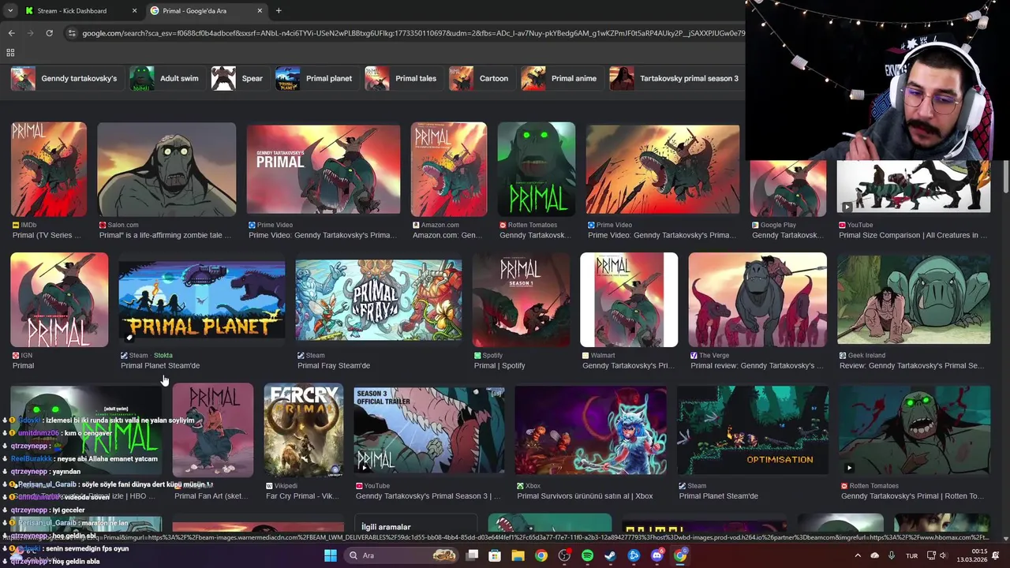
Task: Open the site info icon in address bar
Action: (72, 33)
